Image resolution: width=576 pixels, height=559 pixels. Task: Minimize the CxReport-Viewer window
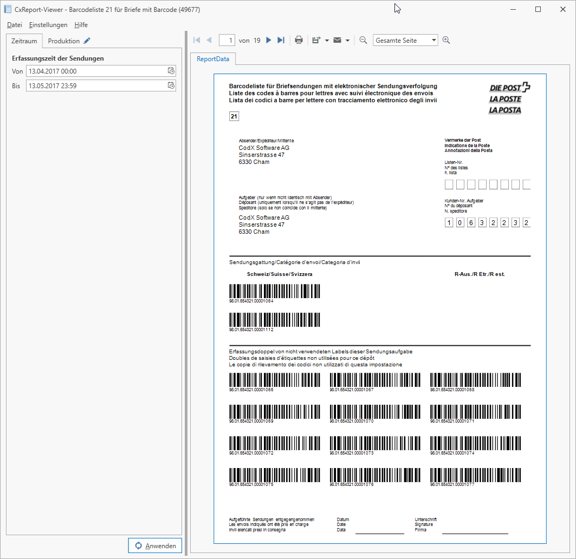pos(513,10)
